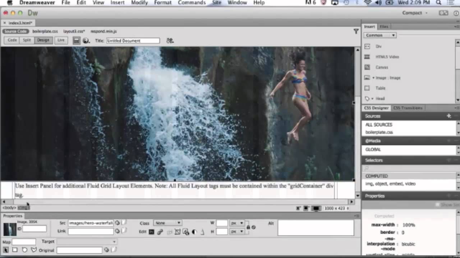The height and width of the screenshot is (258, 460).
Task: Open the height px units dropdown
Action: [236, 231]
